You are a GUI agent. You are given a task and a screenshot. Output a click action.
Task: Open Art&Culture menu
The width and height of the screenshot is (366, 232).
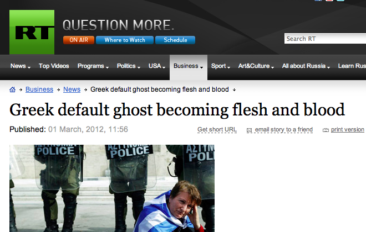[256, 66]
